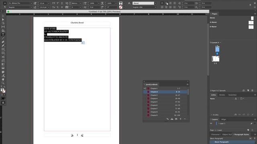Remove document from the book
The width and height of the screenshot is (257, 144).
[185, 119]
